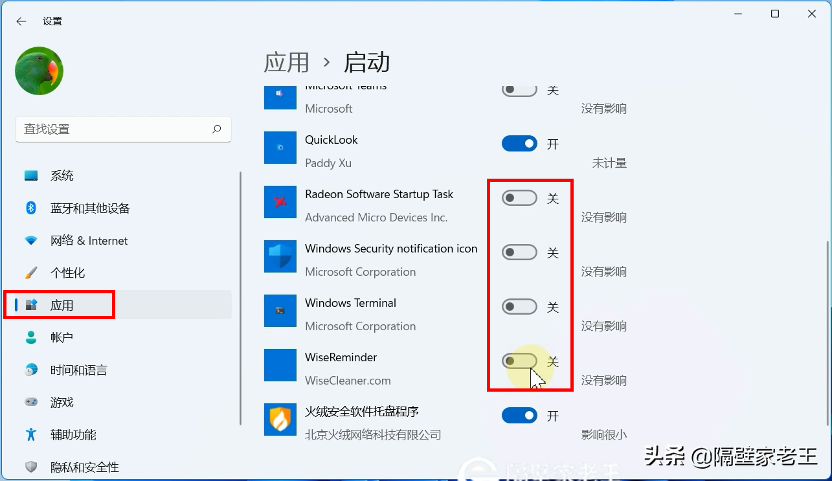Click the Paddy Xu publisher text

coord(328,163)
